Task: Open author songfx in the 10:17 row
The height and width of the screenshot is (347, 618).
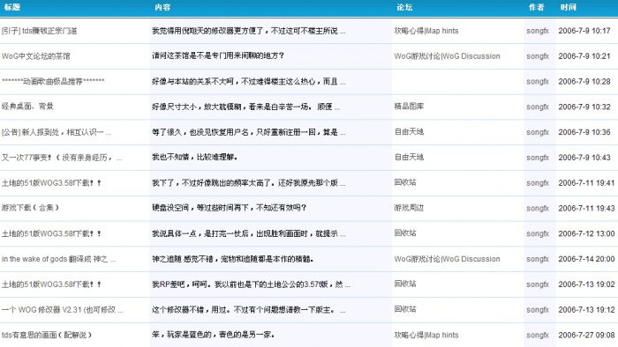Action: tap(538, 31)
